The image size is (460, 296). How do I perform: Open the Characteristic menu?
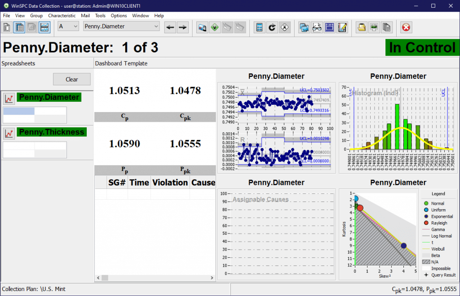pos(62,15)
